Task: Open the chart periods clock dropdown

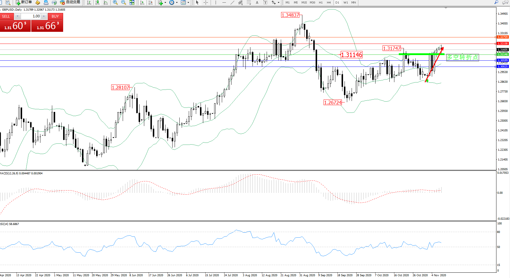Action: (x=177, y=2)
